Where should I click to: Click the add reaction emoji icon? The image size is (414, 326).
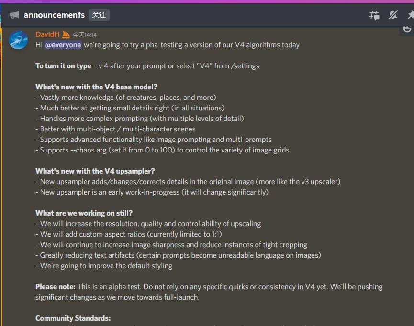(x=407, y=29)
